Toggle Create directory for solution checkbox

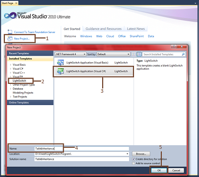134,159
